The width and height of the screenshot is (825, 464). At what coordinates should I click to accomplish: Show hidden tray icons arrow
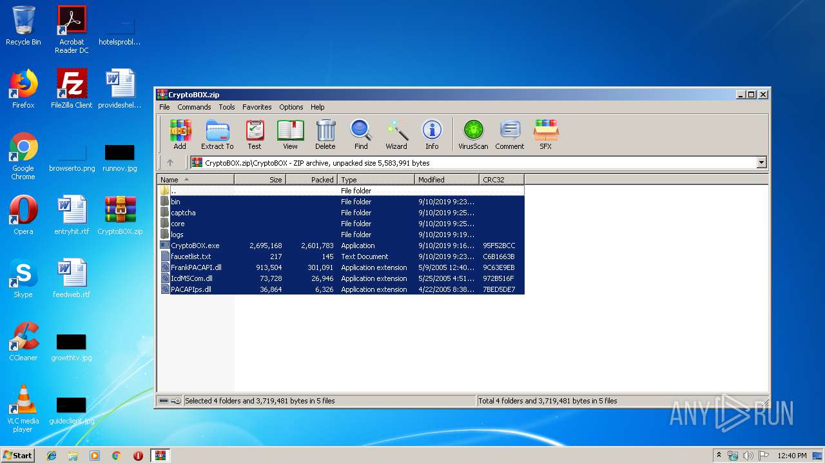[719, 456]
